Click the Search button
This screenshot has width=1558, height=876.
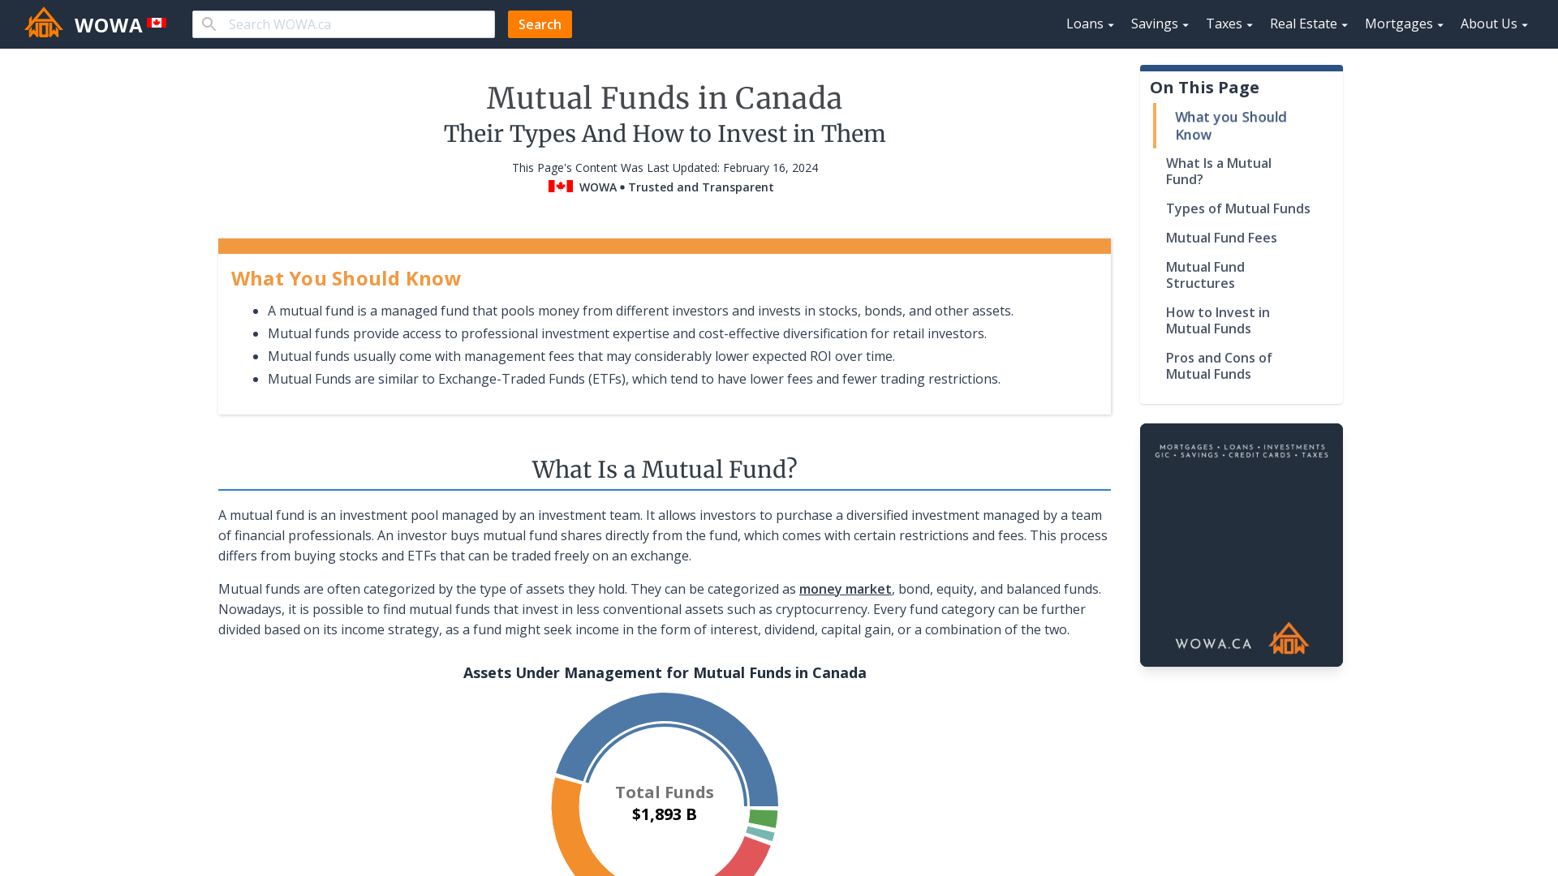pos(540,24)
